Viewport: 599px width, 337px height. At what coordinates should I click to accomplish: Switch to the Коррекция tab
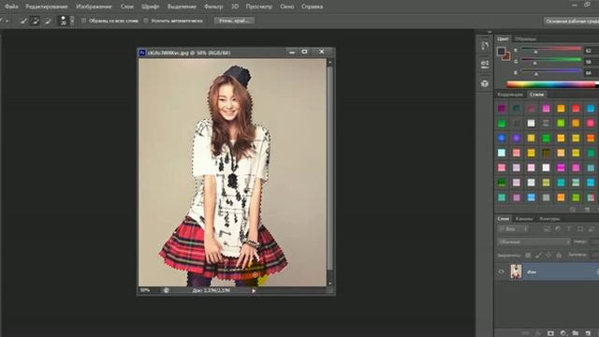click(510, 95)
